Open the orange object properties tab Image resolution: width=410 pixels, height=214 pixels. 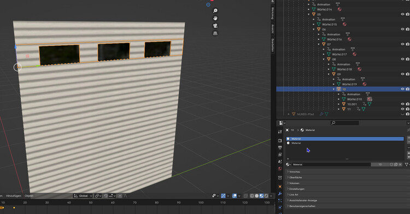(280, 187)
